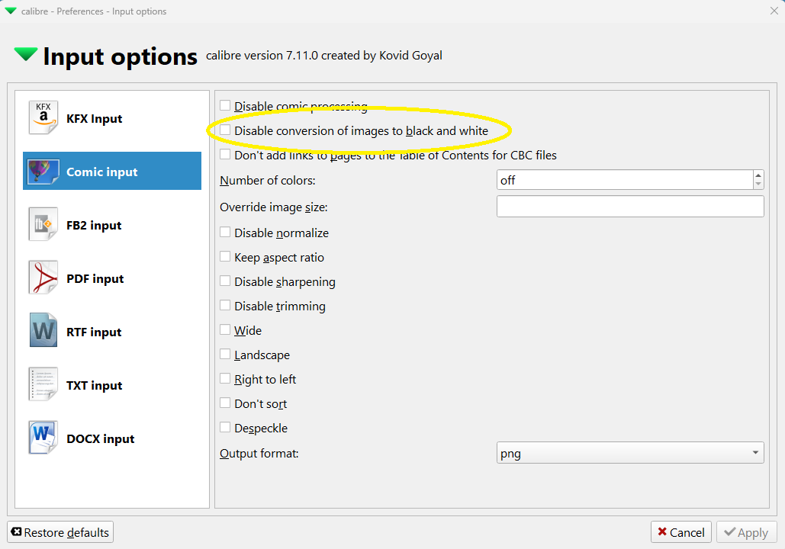Go to the DOCX input section
Screen dimensions: 785x549
point(100,439)
